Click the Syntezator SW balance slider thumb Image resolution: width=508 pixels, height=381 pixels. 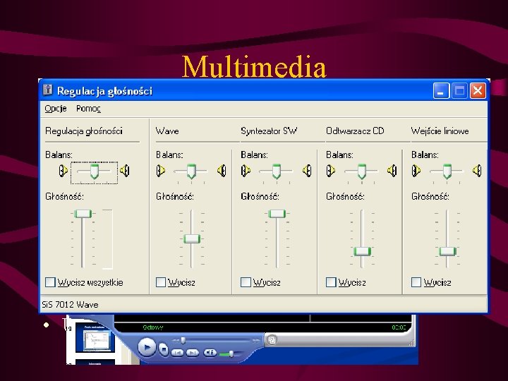[x=277, y=171]
